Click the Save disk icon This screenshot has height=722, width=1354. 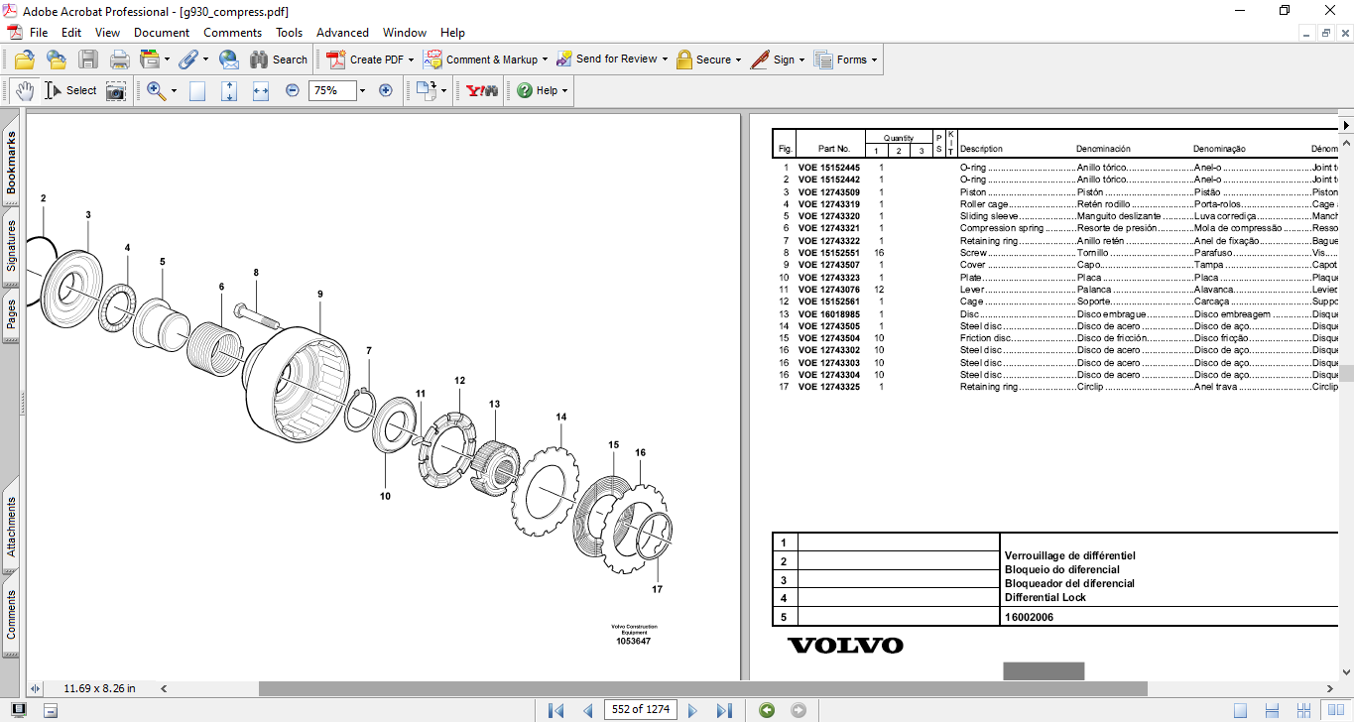coord(88,60)
